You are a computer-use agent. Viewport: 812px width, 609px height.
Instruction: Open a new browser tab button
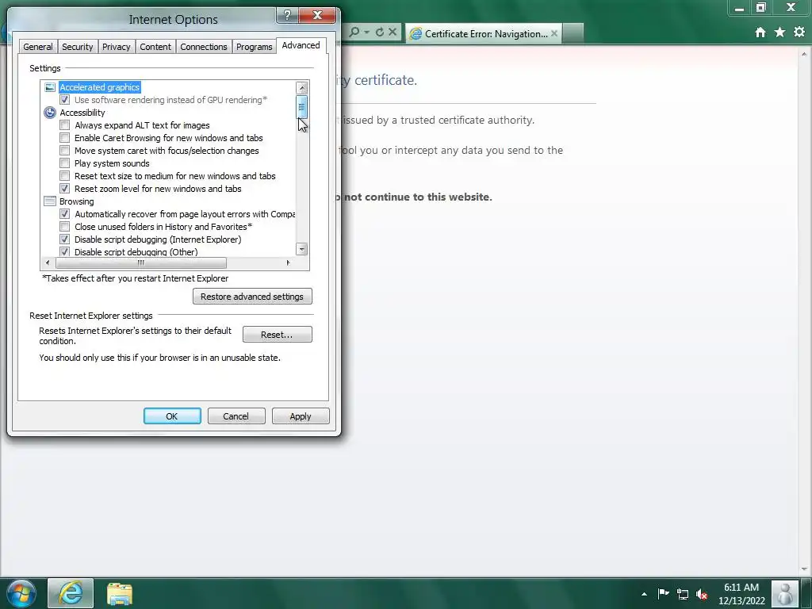coord(573,33)
